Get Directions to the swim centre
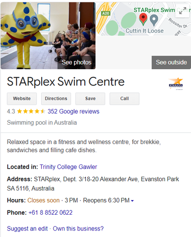Image resolution: width=191 pixels, height=237 pixels. [x=56, y=99]
